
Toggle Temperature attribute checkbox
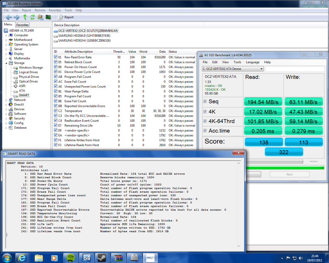[x=56, y=111]
